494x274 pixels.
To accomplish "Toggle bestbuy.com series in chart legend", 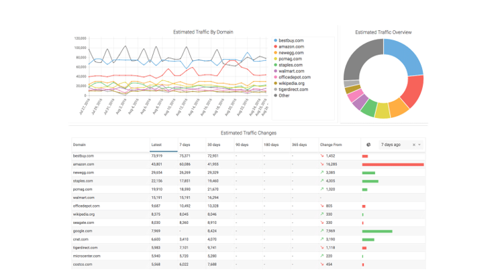I will pos(289,41).
